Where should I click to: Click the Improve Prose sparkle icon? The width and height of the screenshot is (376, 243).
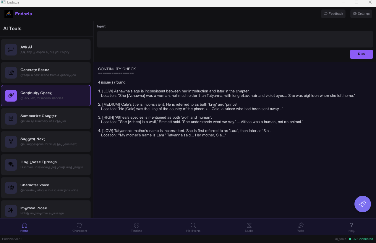11,211
